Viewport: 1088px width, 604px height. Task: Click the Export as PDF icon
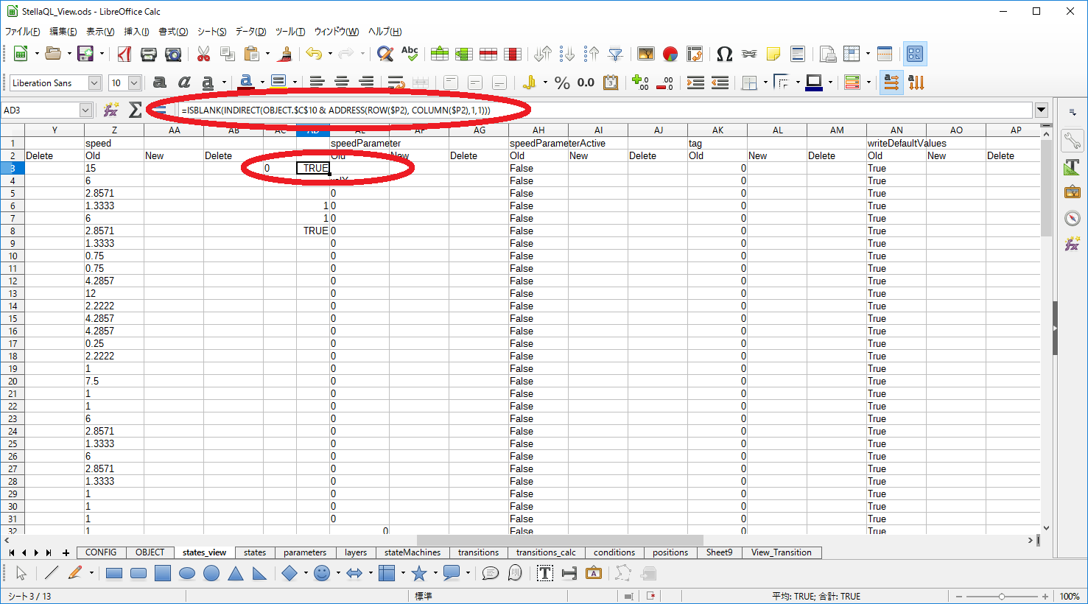pyautogui.click(x=124, y=54)
